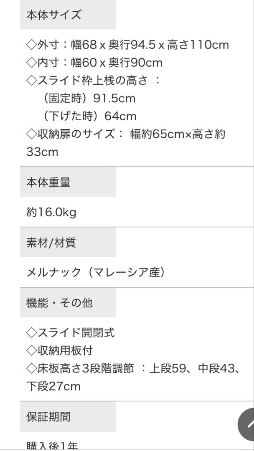Screen dimensions: 254x451
Task: Click the 素材/材質 section header
Action: click(x=51, y=242)
